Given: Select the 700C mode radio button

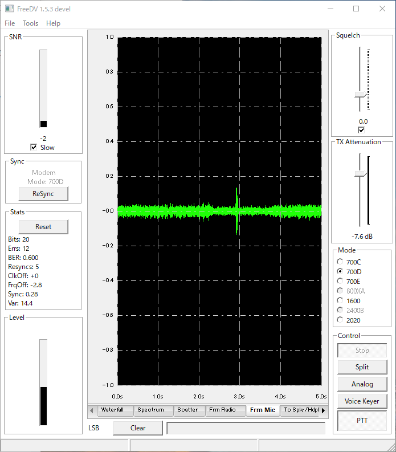Looking at the screenshot, I should click(340, 262).
